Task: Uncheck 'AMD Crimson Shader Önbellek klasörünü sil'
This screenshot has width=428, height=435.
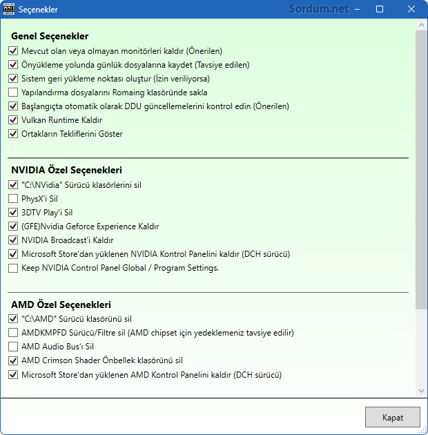Action: point(14,360)
